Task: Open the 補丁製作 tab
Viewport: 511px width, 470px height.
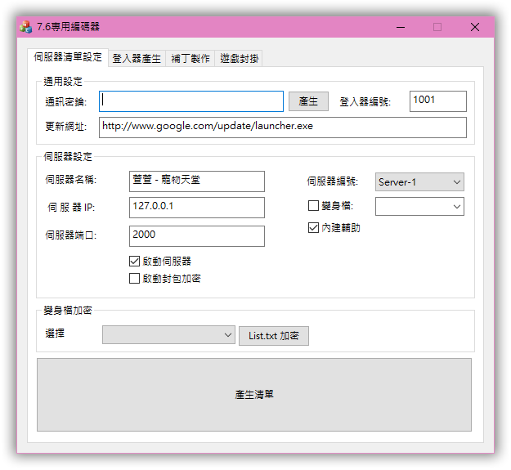Action: pos(191,59)
